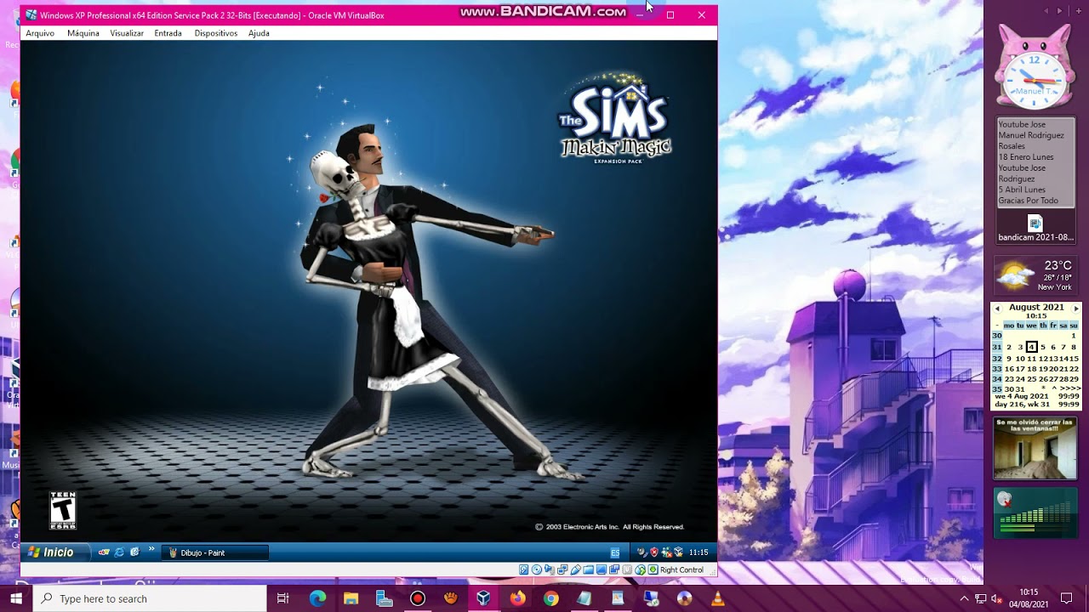1089x612 pixels.
Task: Click the VirtualBox shared folders status icon
Action: tap(588, 569)
